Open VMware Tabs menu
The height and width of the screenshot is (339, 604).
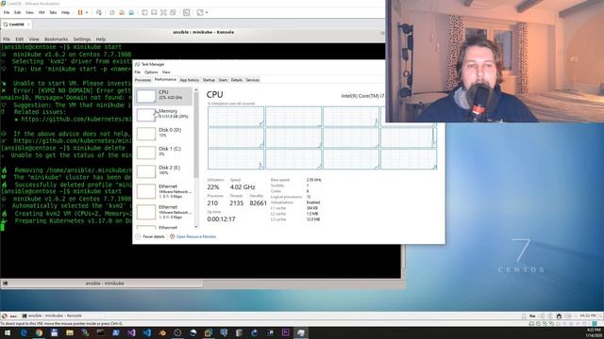[53, 12]
